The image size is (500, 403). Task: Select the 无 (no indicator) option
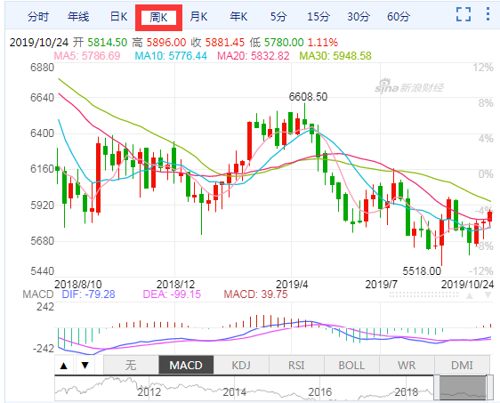pyautogui.click(x=131, y=365)
